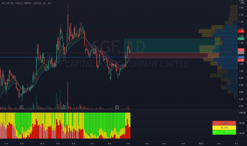Click the green 0 indicator value box
Viewport: 247px width, 146px height.
224,132
